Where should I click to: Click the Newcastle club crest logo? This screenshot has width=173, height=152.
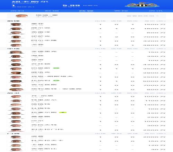click(142, 5)
